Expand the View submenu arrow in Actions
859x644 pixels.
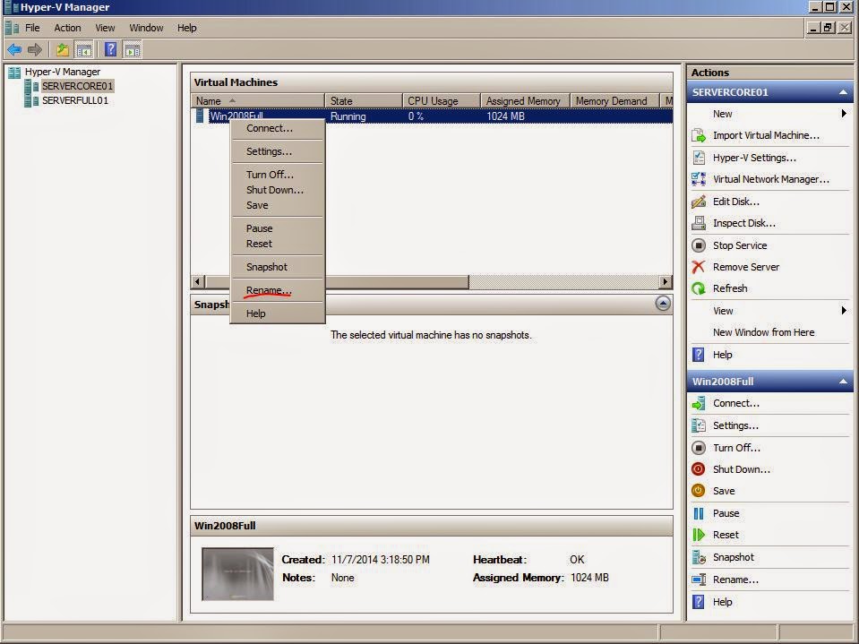click(x=844, y=311)
